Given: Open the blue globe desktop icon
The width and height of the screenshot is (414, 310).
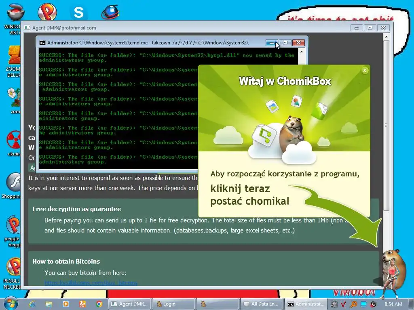Looking at the screenshot, I should point(110,12).
